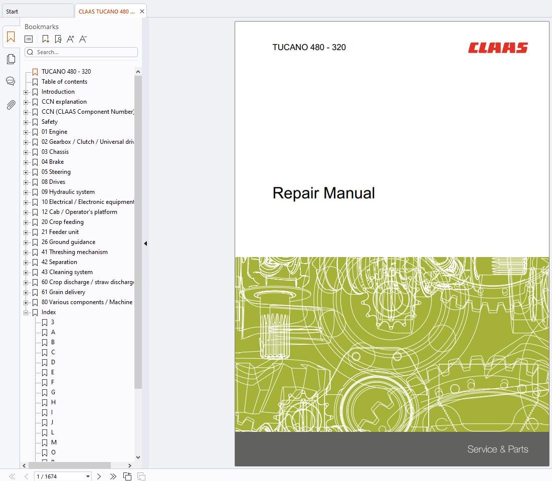Open Index entry A bookmark
The image size is (552, 481).
click(x=53, y=332)
